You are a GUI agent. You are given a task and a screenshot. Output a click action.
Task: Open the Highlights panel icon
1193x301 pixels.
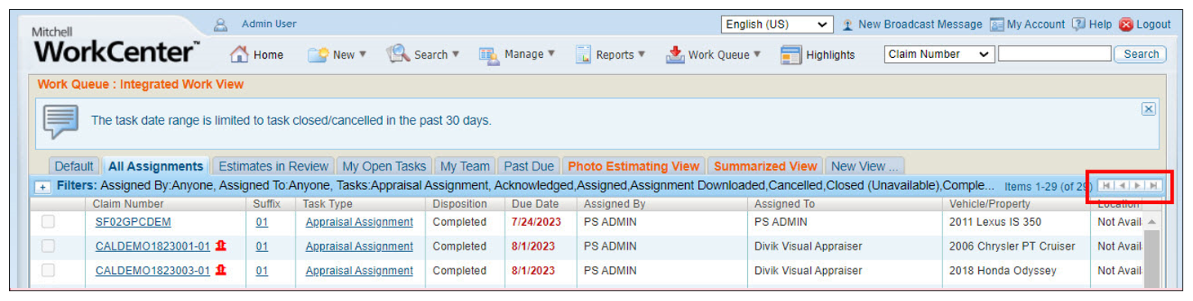[790, 55]
